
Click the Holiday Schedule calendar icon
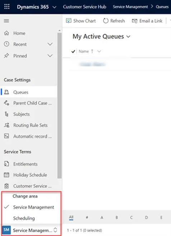click(x=6, y=175)
